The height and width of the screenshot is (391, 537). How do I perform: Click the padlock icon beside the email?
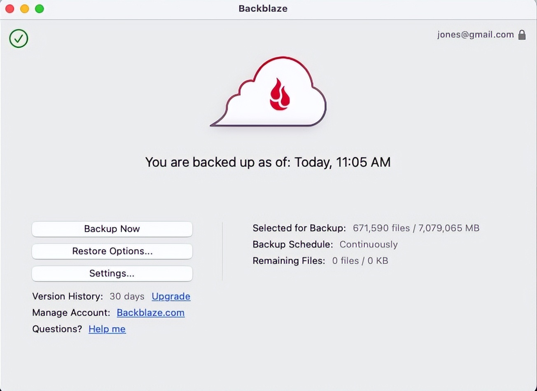pyautogui.click(x=522, y=35)
